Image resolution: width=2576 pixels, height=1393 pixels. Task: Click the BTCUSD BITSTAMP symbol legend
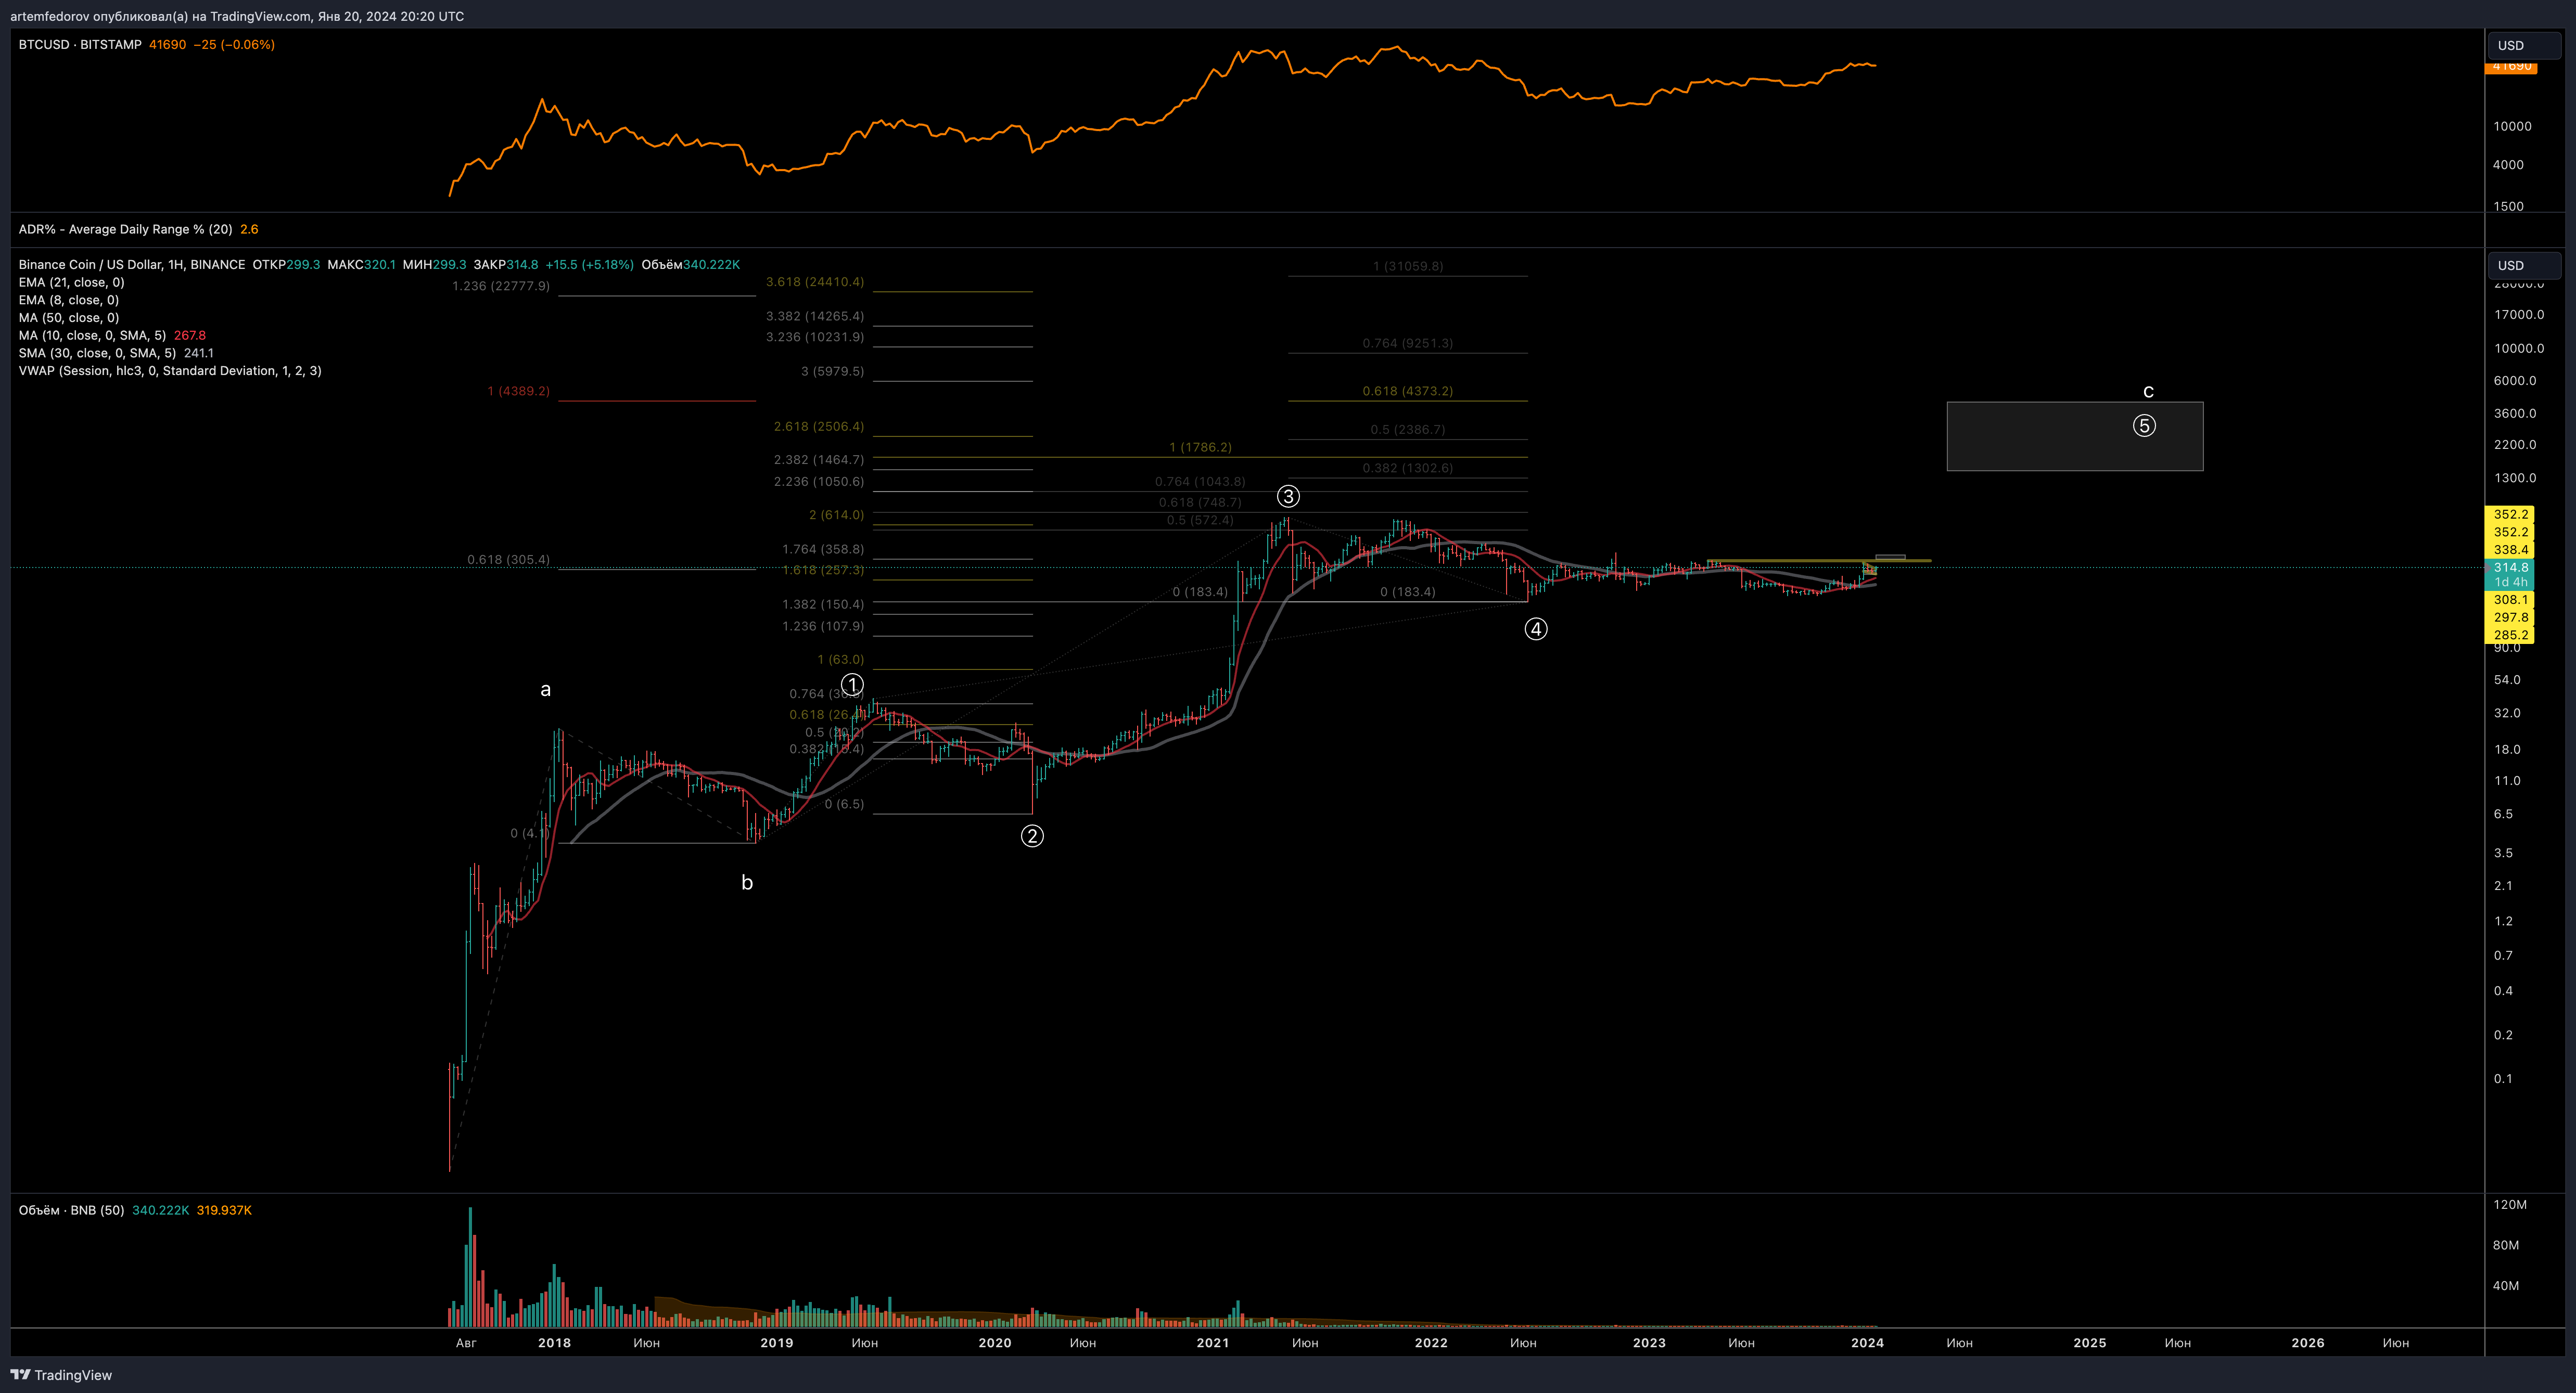click(80, 44)
